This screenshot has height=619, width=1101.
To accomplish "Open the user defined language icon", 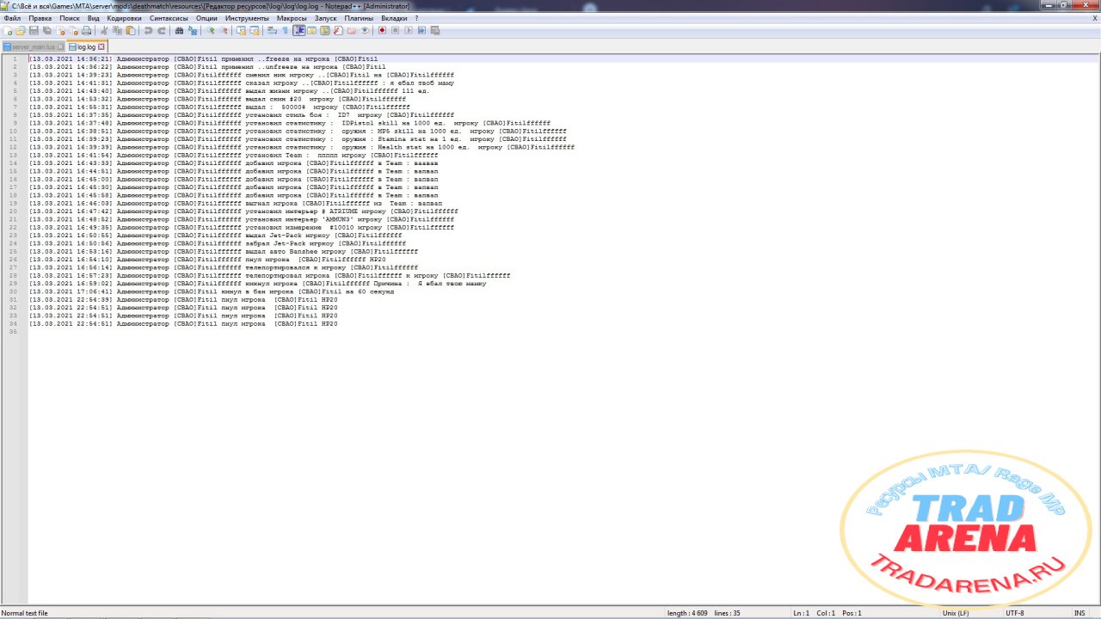I will [x=312, y=30].
